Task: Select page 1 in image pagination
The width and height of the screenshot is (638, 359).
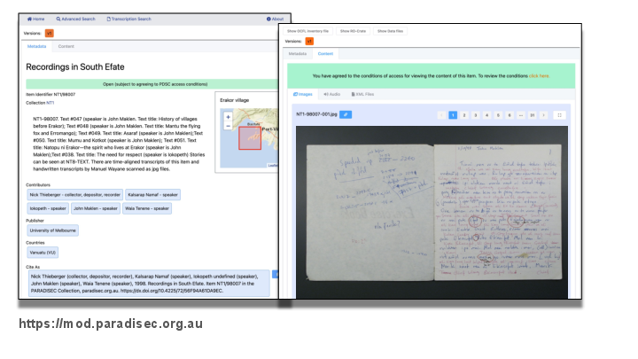Action: pyautogui.click(x=453, y=115)
